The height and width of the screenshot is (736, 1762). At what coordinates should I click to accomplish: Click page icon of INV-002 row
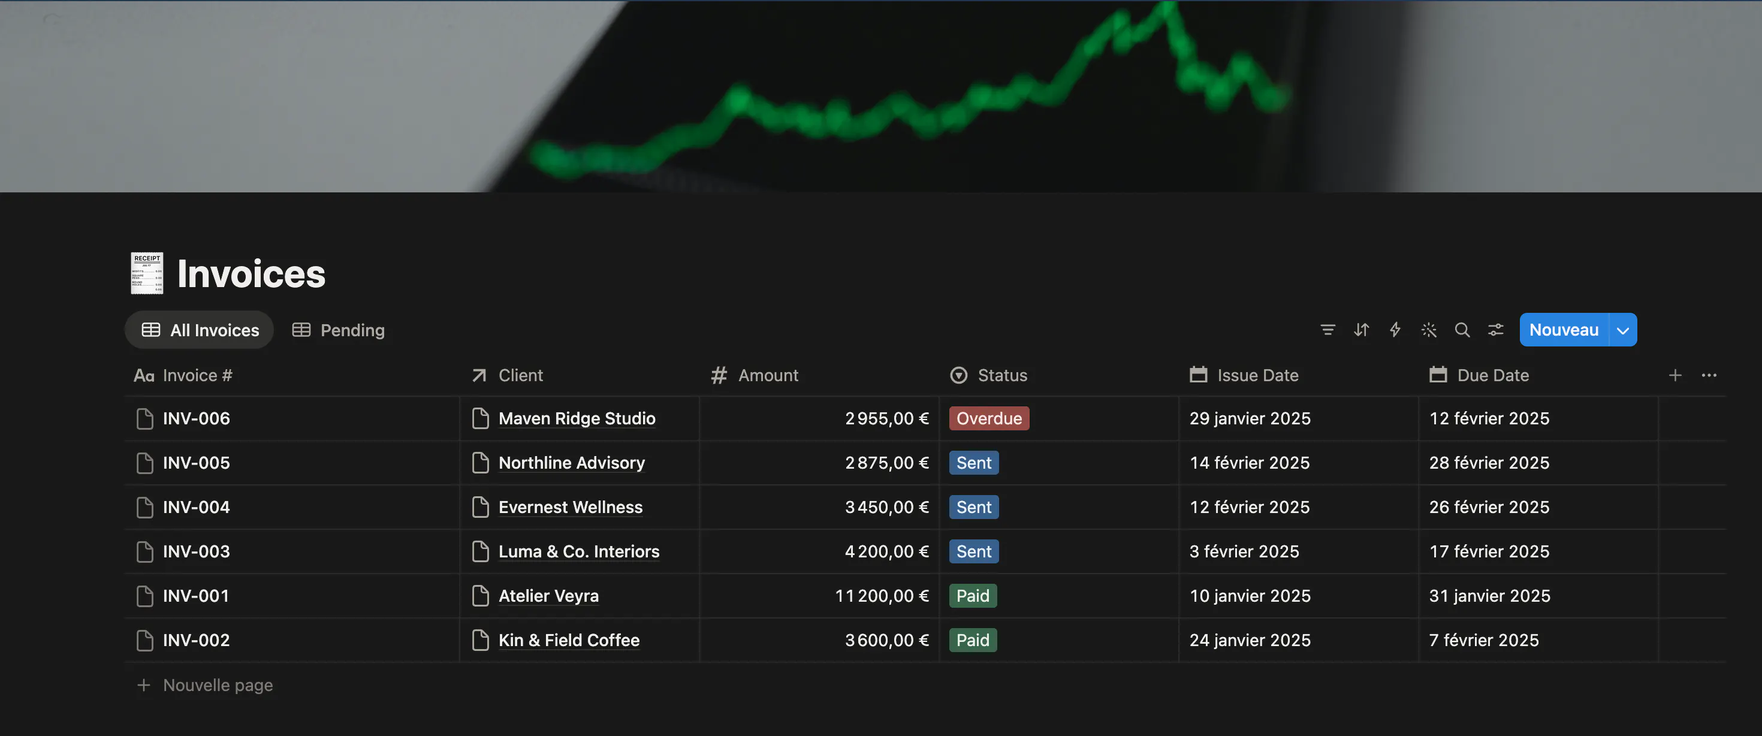pyautogui.click(x=144, y=640)
